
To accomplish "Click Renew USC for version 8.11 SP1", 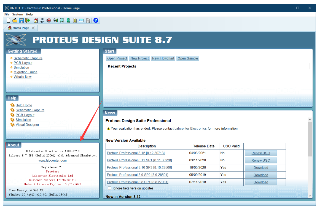I will pos(260,160).
